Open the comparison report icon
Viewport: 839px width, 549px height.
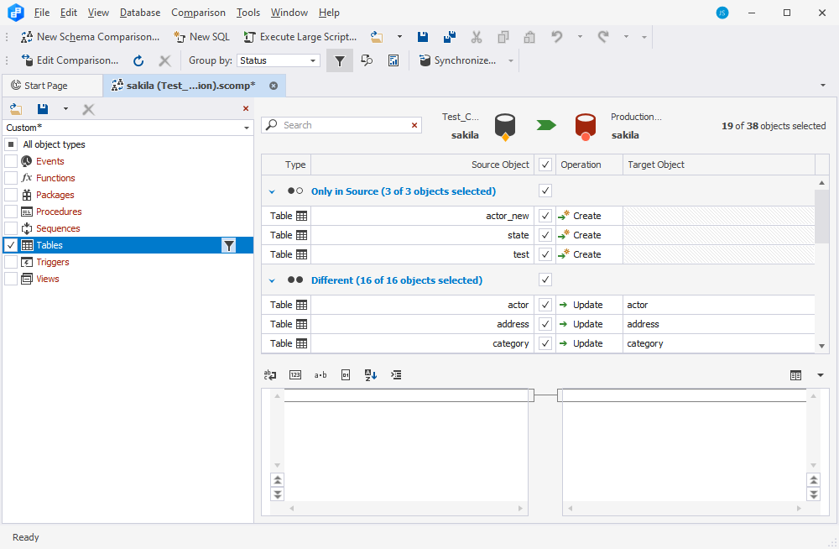coord(393,60)
